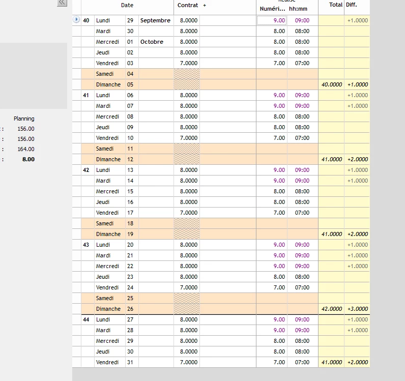Click the 8.00 value for Mercredi 08
This screenshot has height=381, width=405.
click(x=279, y=117)
